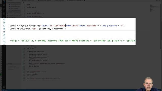Click line number 17 in the gutter
The image size is (162, 91).
[4, 26]
